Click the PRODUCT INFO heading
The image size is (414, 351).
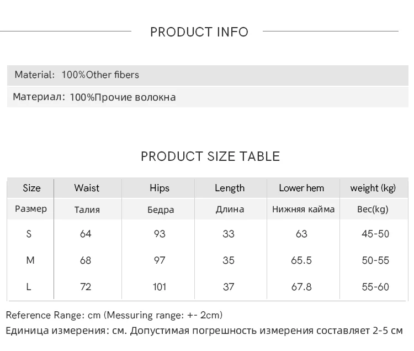pos(199,32)
